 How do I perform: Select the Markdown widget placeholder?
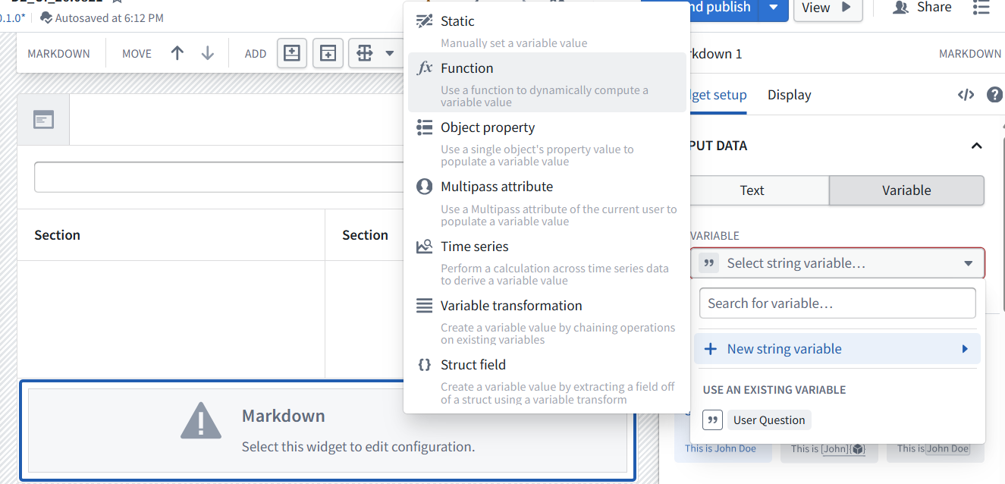[x=328, y=430]
